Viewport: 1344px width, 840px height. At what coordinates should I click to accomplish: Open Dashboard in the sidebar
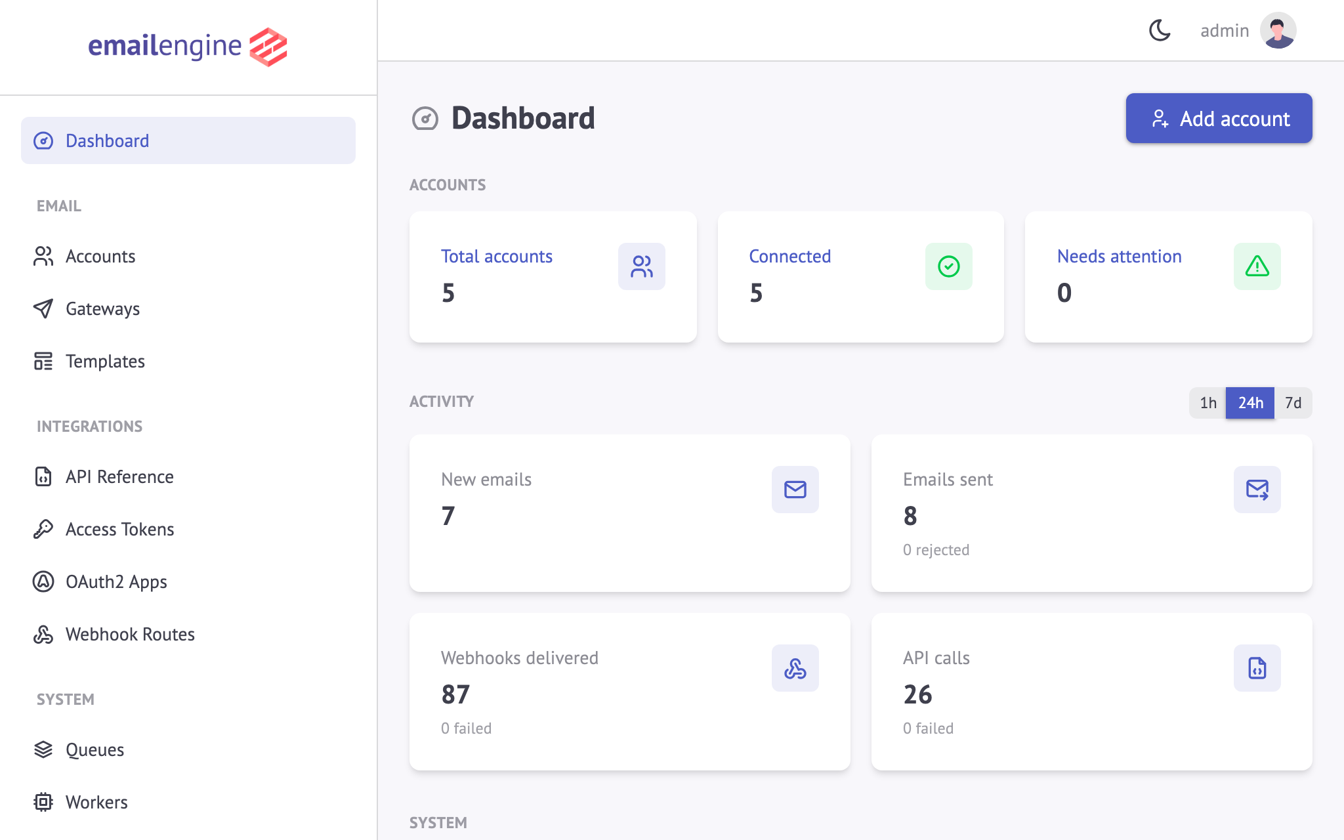click(188, 140)
